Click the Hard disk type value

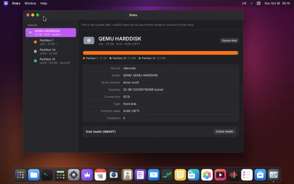(130, 104)
